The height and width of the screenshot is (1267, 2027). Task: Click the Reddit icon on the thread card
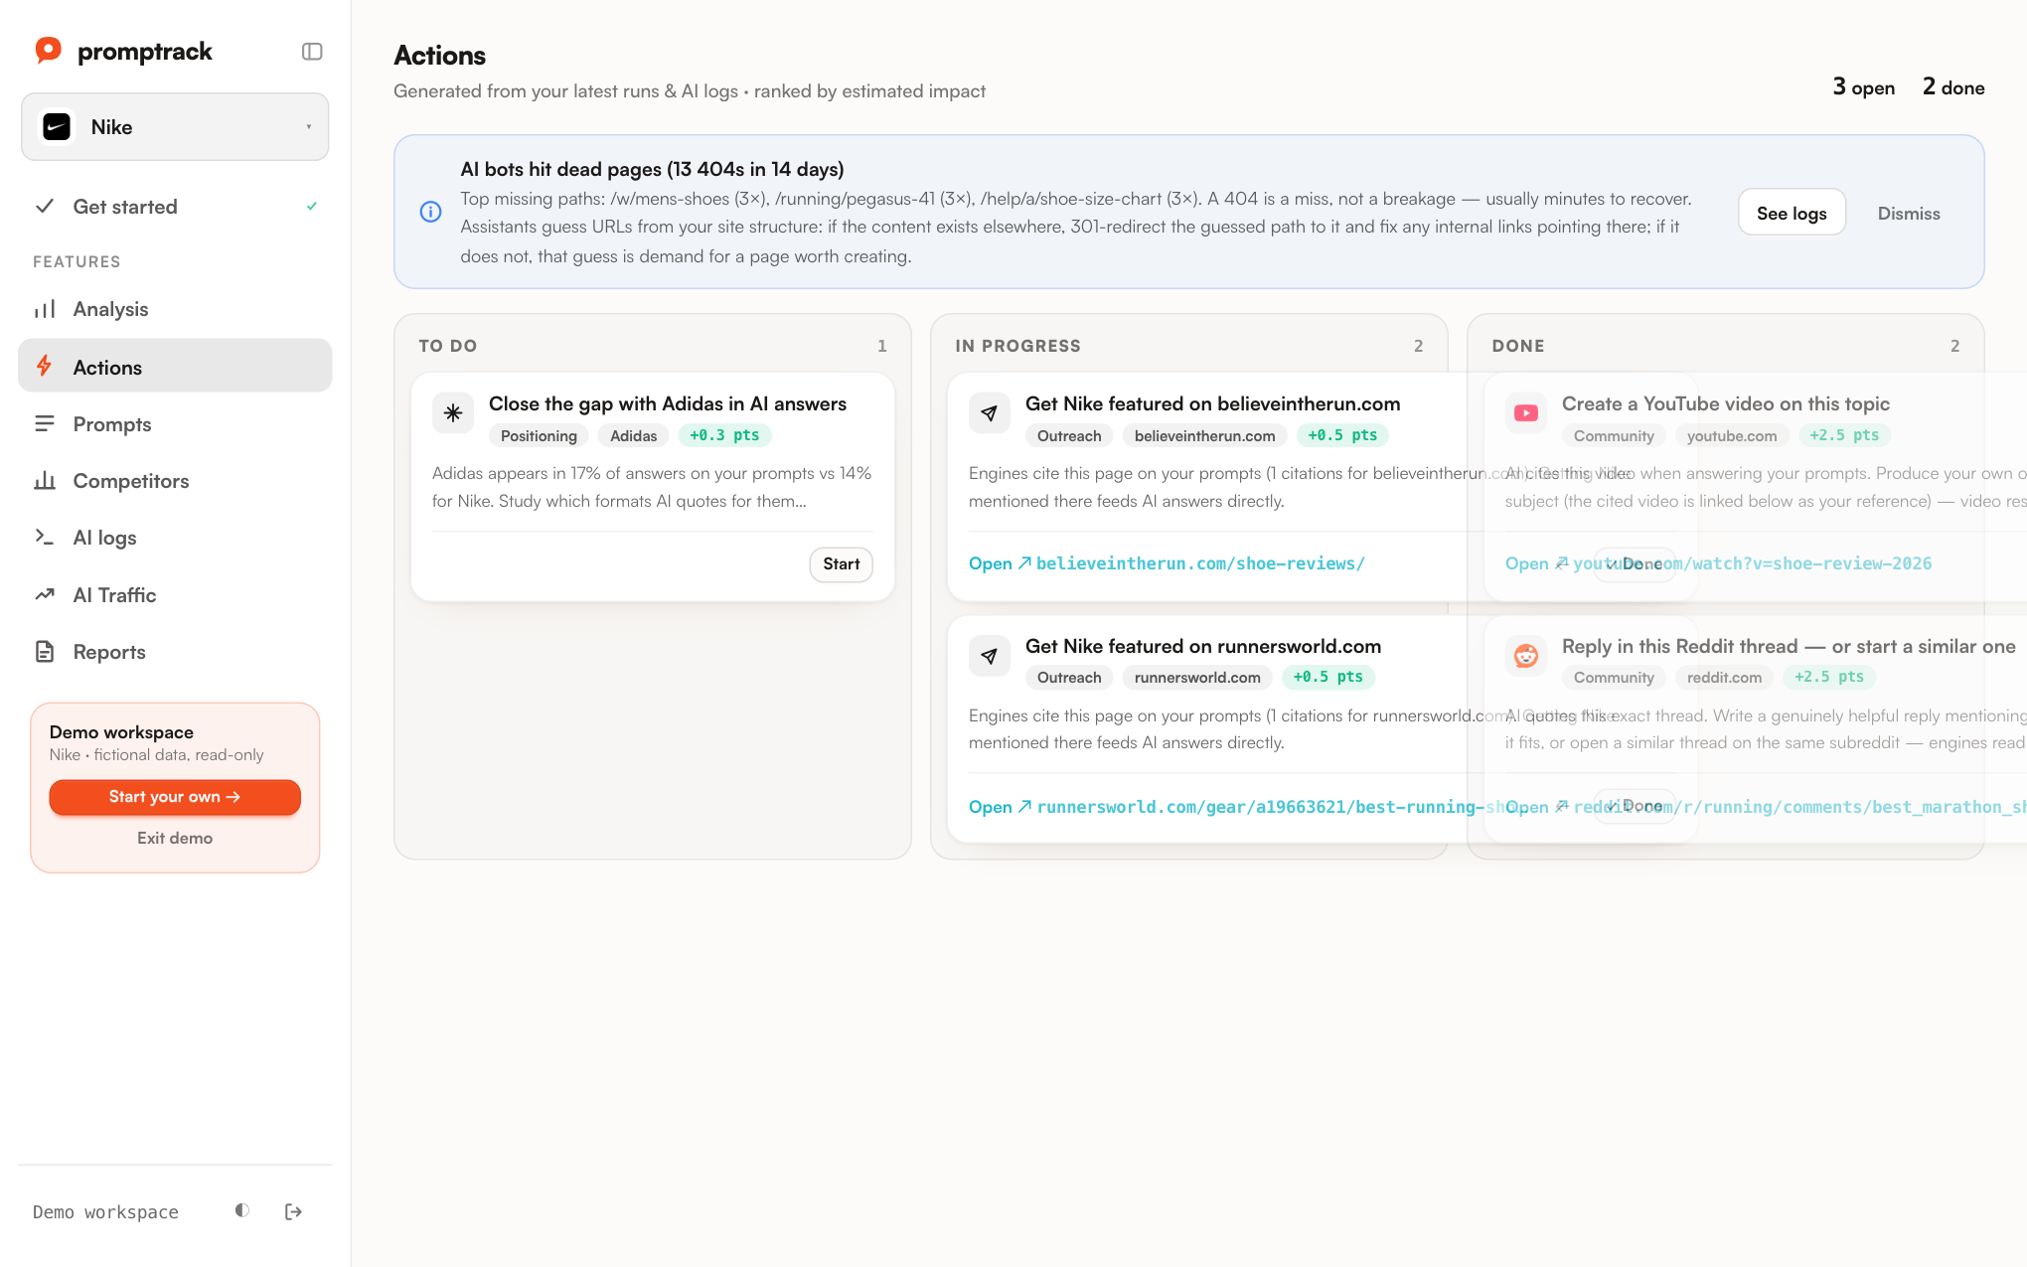(1526, 655)
